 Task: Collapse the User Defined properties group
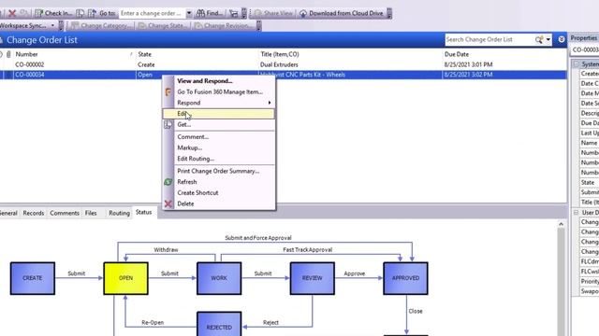click(x=576, y=212)
